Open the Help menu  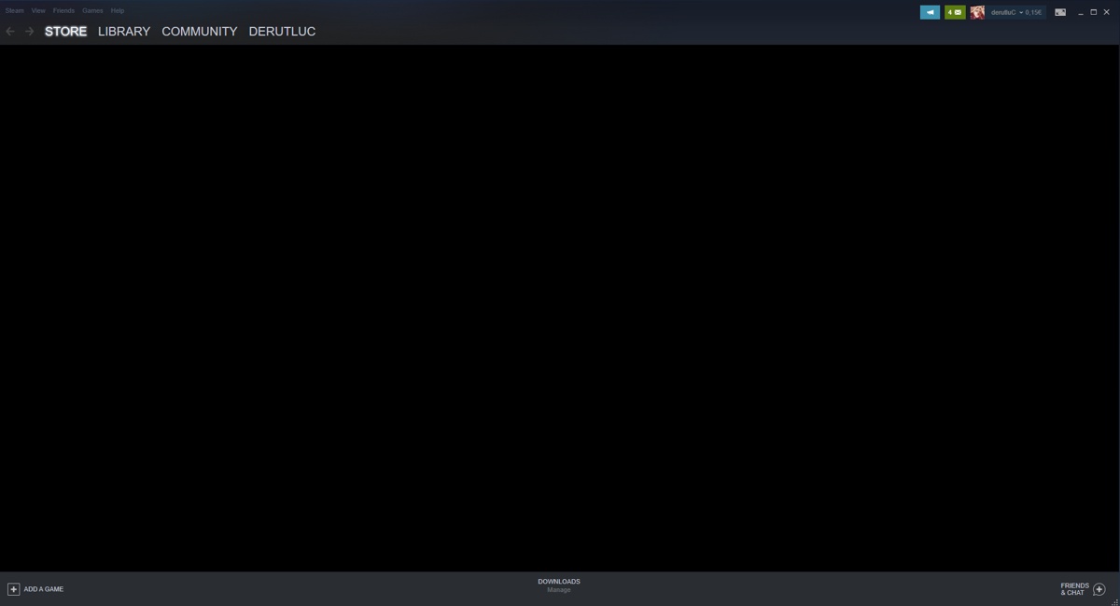[118, 10]
